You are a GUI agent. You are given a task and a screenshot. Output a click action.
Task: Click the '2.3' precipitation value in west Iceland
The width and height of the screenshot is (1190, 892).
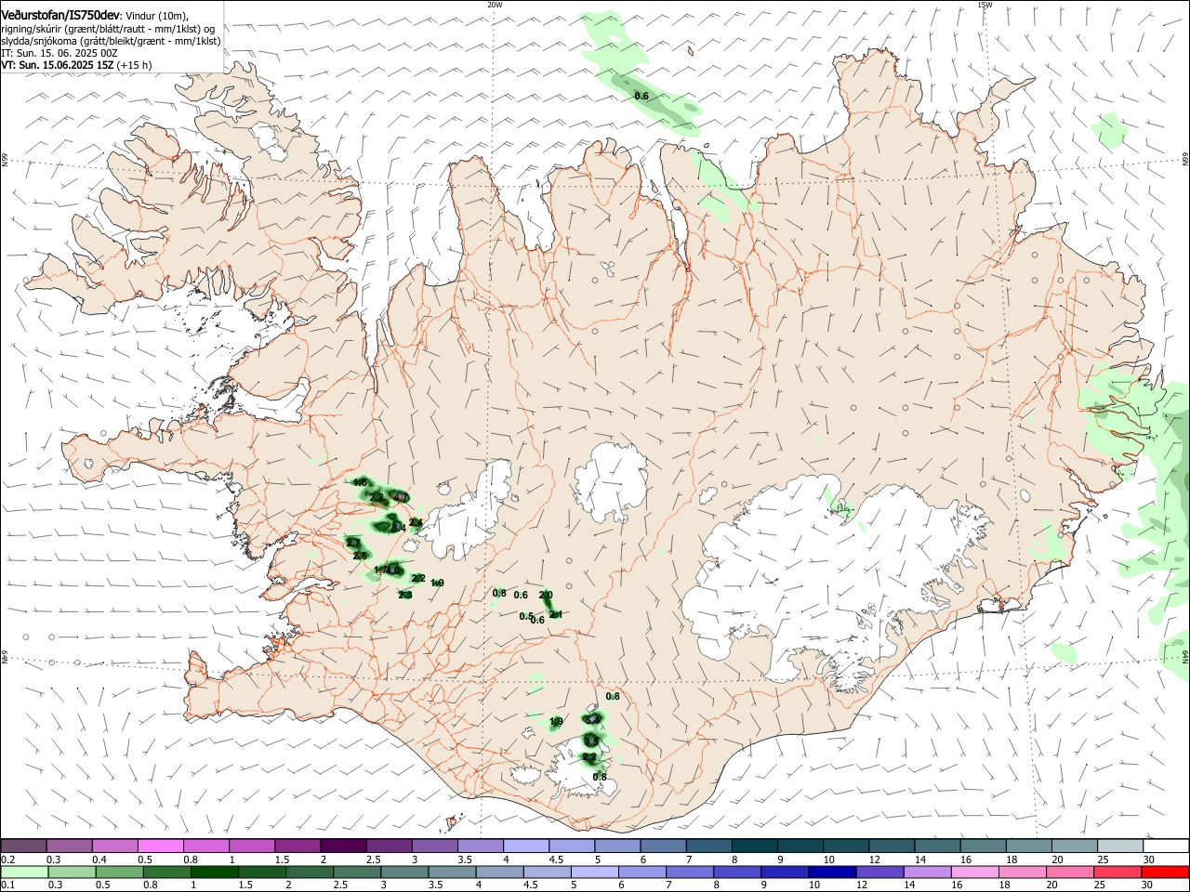pos(405,595)
